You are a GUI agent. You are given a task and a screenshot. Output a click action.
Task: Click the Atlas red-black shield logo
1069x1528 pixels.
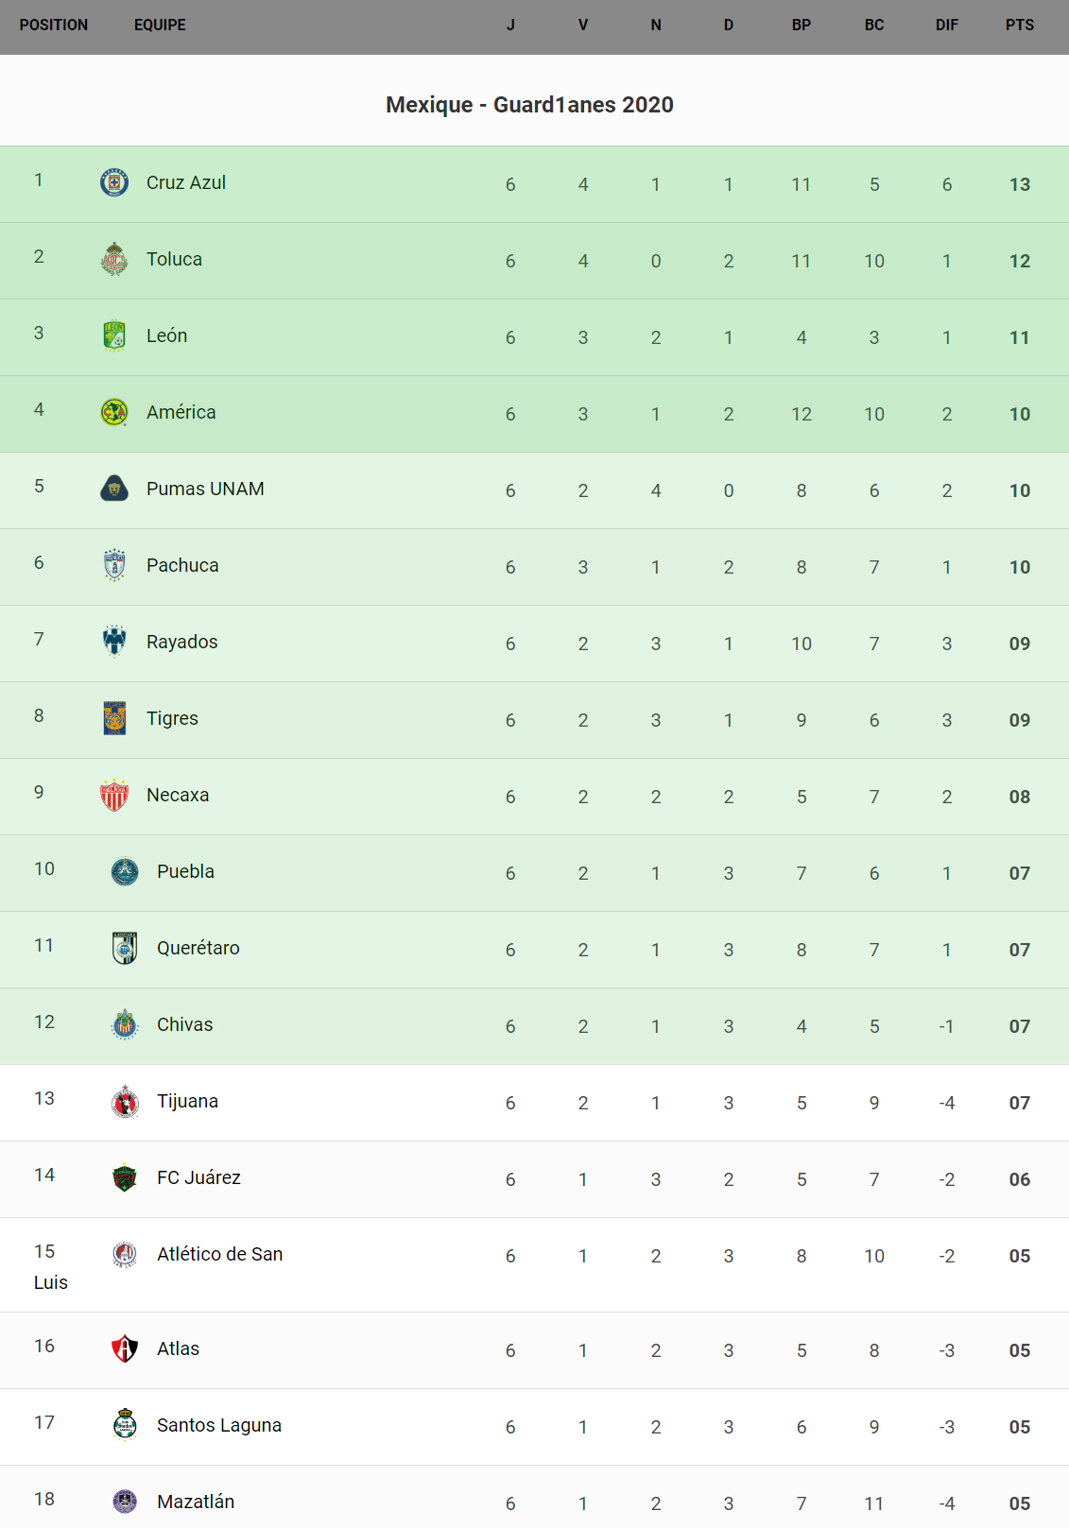click(x=125, y=1348)
